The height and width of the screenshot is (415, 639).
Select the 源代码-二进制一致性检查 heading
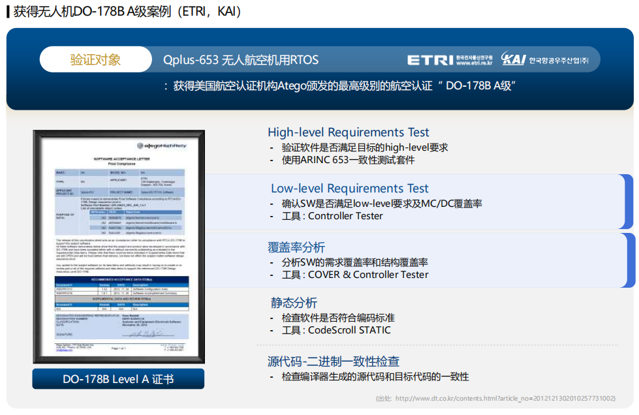pos(334,361)
